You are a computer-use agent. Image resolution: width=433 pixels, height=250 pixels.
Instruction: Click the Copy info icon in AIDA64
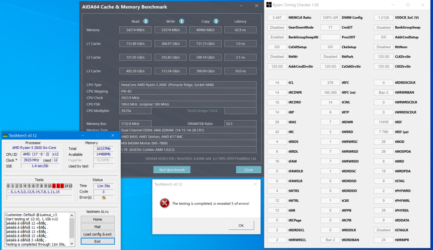(216, 21)
